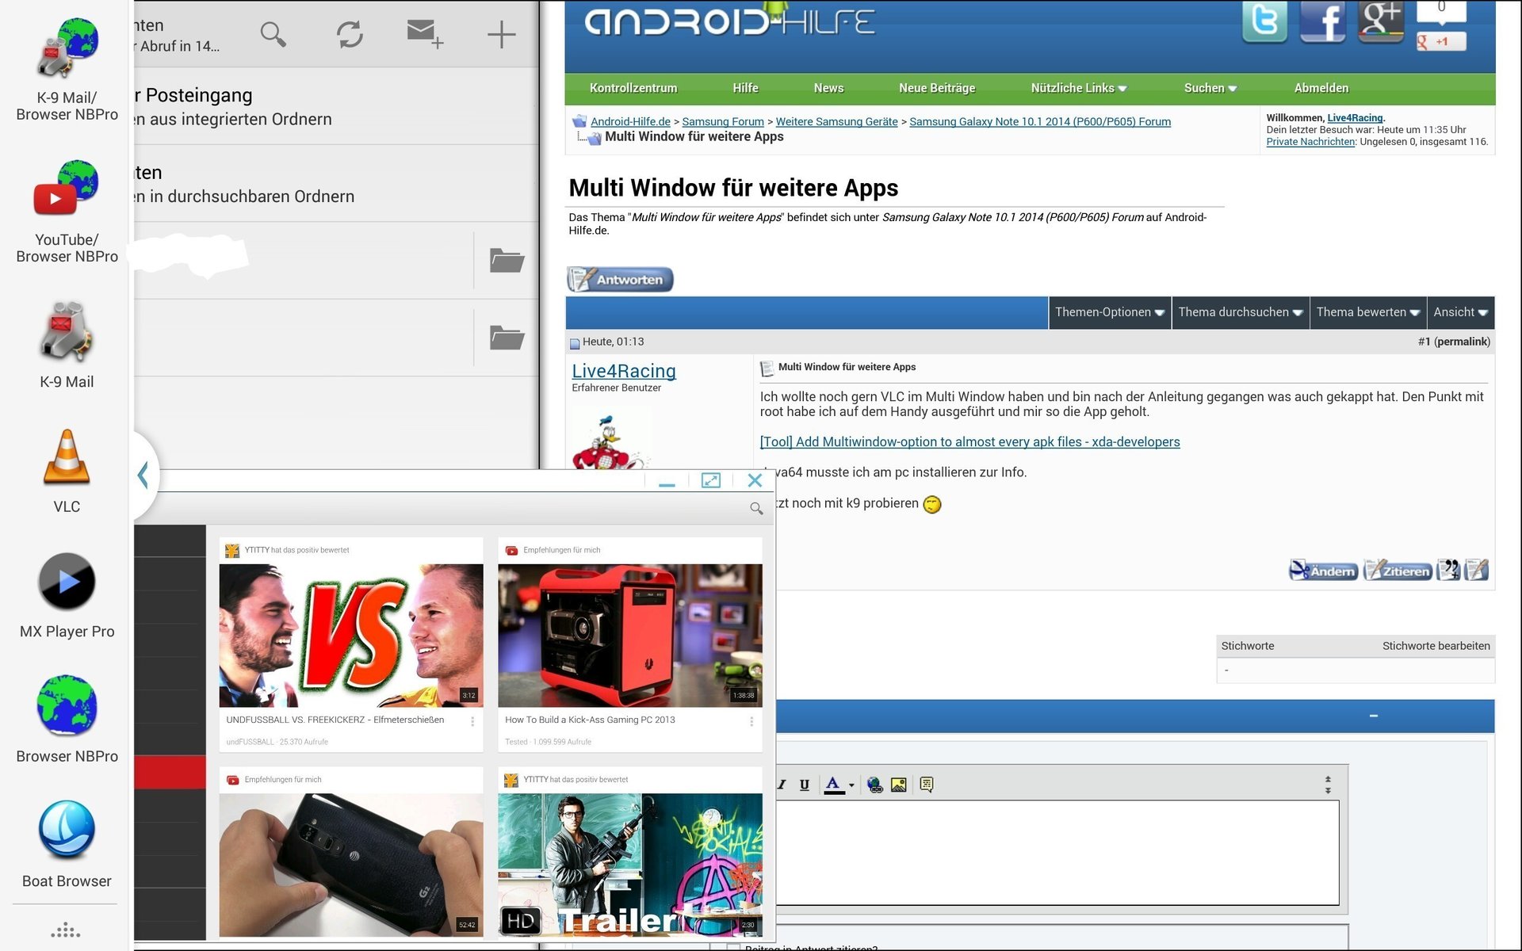Open messages in durchsuchbaren Ordnern entry
Screen dimensions: 1522x951
(x=337, y=184)
